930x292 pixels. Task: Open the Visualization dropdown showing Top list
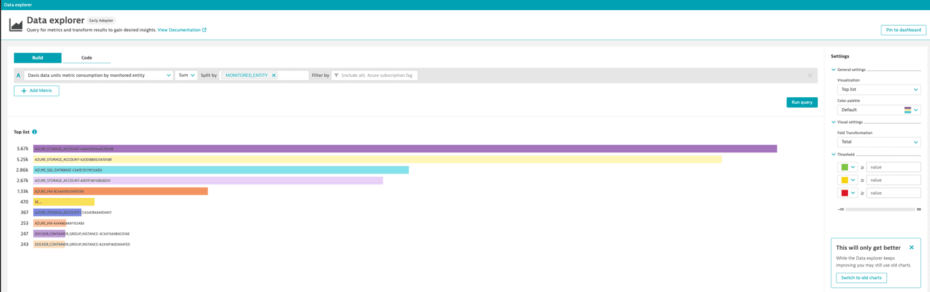pos(878,90)
